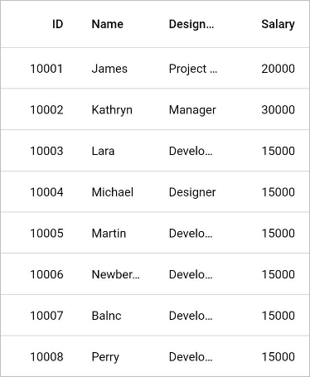Image resolution: width=310 pixels, height=377 pixels.
Task: Select the cell with ID 10004
Action: pyautogui.click(x=39, y=191)
